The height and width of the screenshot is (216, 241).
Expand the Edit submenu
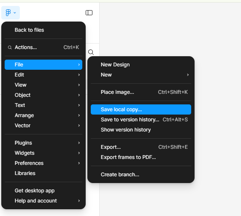[43, 75]
